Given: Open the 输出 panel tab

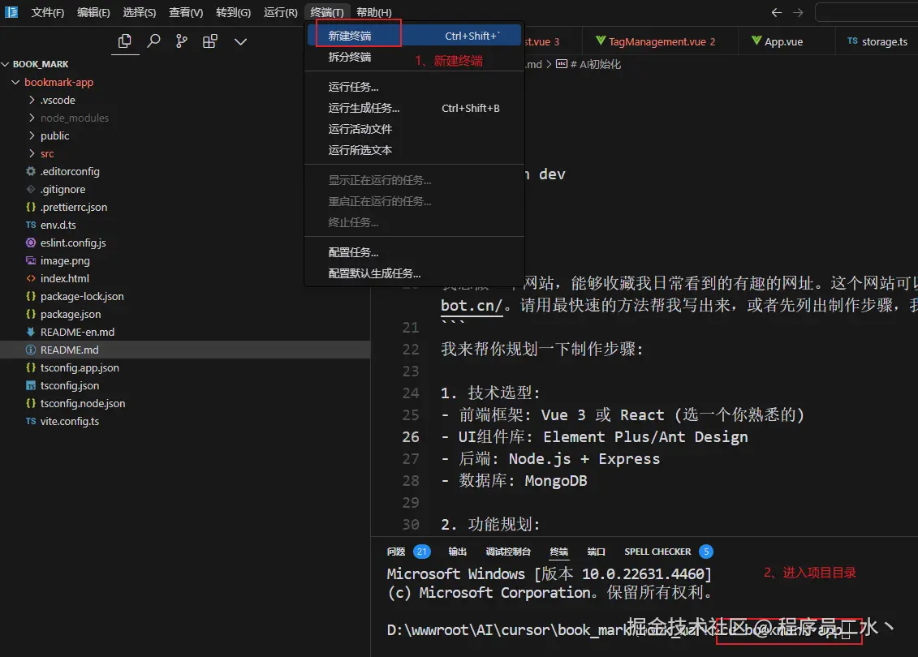Looking at the screenshot, I should (x=457, y=552).
